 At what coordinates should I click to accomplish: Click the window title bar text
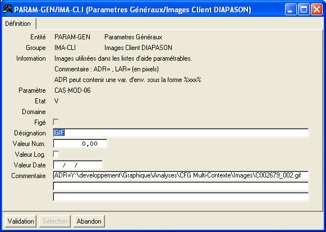(x=132, y=10)
